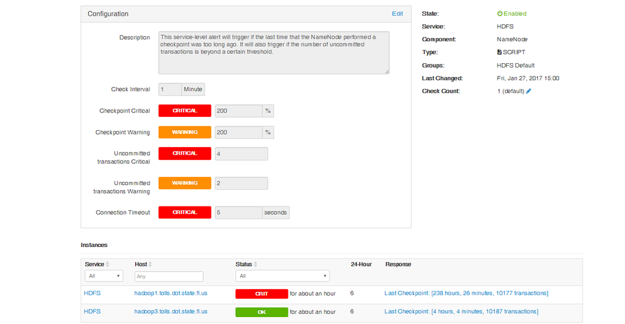The width and height of the screenshot is (625, 324).
Task: Click the Uncommitted transactions Warning value field
Action: pos(241,183)
